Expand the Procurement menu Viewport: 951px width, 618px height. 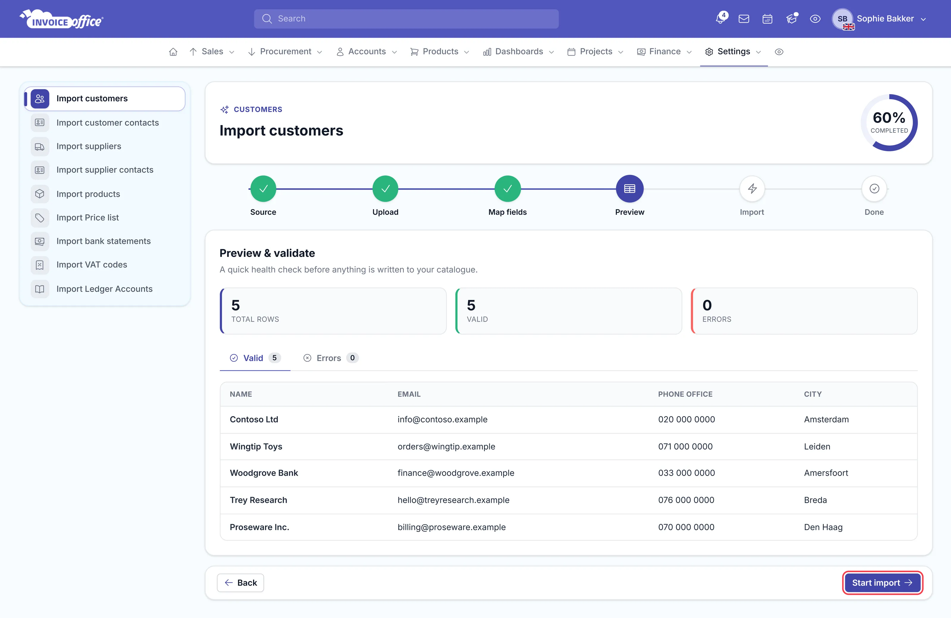tap(285, 52)
